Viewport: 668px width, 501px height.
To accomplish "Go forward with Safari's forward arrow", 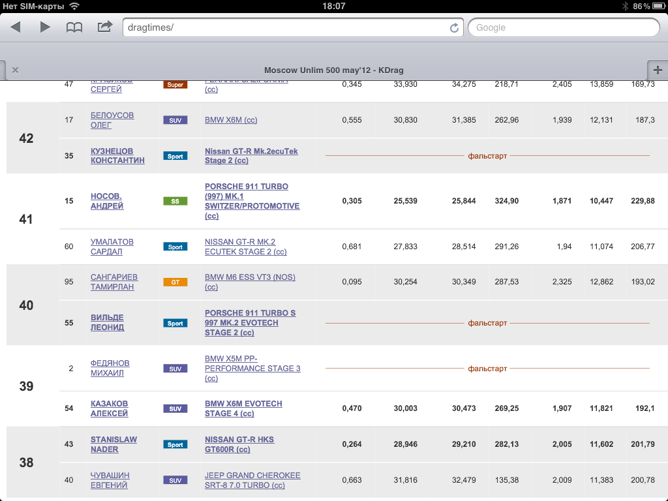I will pos(45,27).
